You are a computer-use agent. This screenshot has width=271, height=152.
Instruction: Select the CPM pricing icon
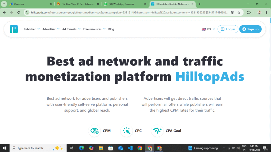94,131
